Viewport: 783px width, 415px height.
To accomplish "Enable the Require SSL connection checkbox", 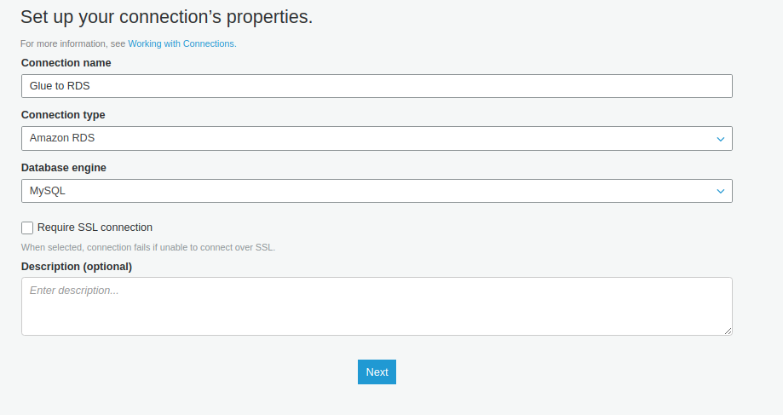I will [27, 228].
